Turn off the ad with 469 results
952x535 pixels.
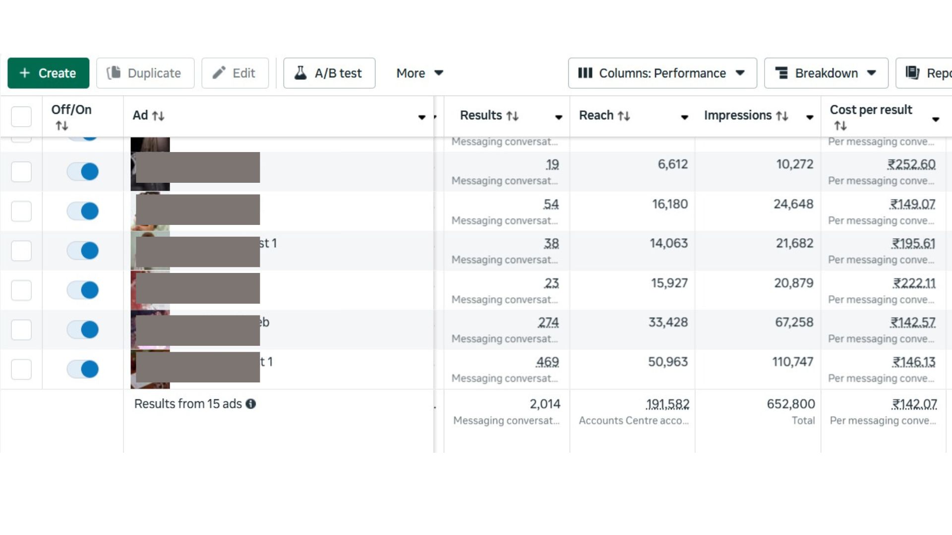(x=83, y=369)
